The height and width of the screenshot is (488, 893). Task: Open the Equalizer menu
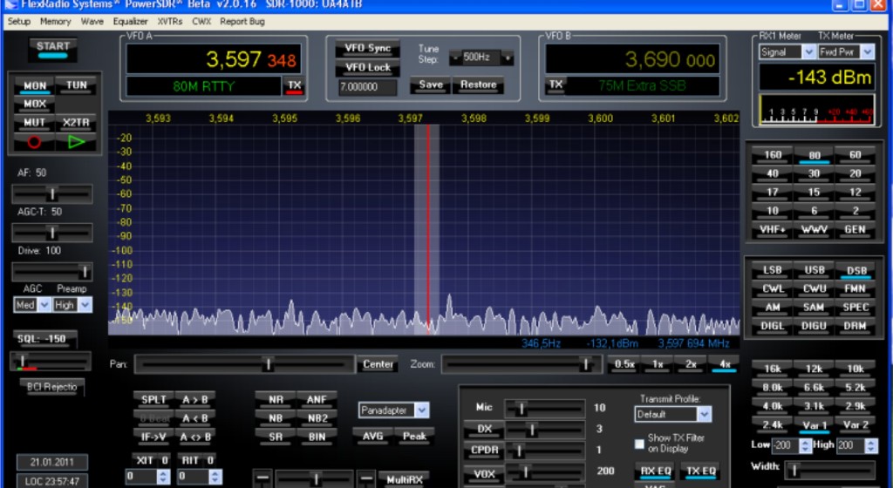[x=130, y=21]
